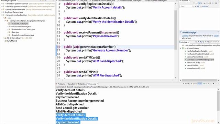Viewport: 220px width, 124px height.
Task: Select PrivateAccountCreator.java in Package Explorer
Action: tap(23, 35)
